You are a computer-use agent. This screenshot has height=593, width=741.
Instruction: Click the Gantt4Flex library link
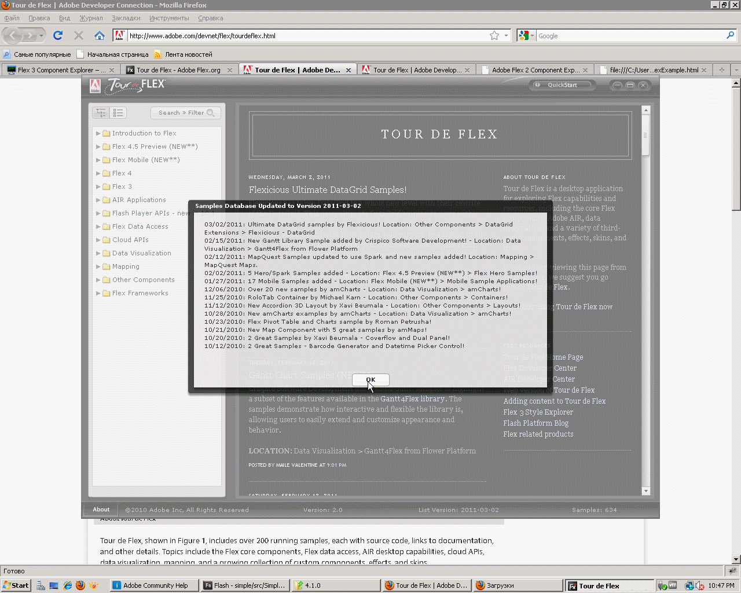[413, 399]
